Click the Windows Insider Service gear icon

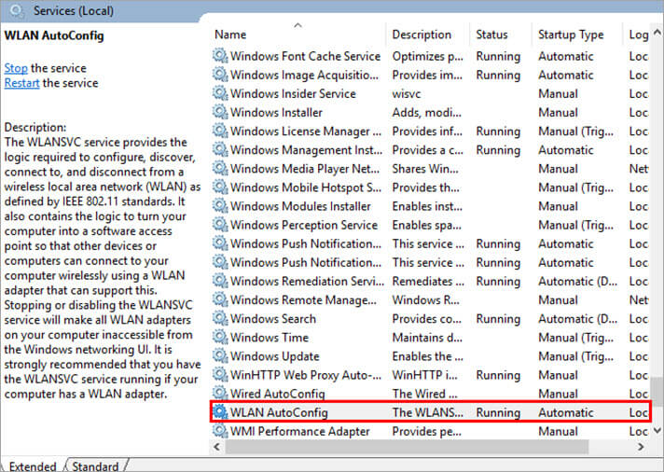(220, 93)
